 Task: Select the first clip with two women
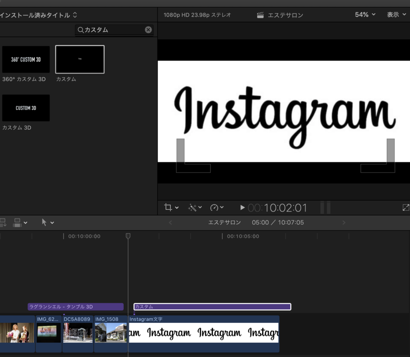(x=17, y=334)
